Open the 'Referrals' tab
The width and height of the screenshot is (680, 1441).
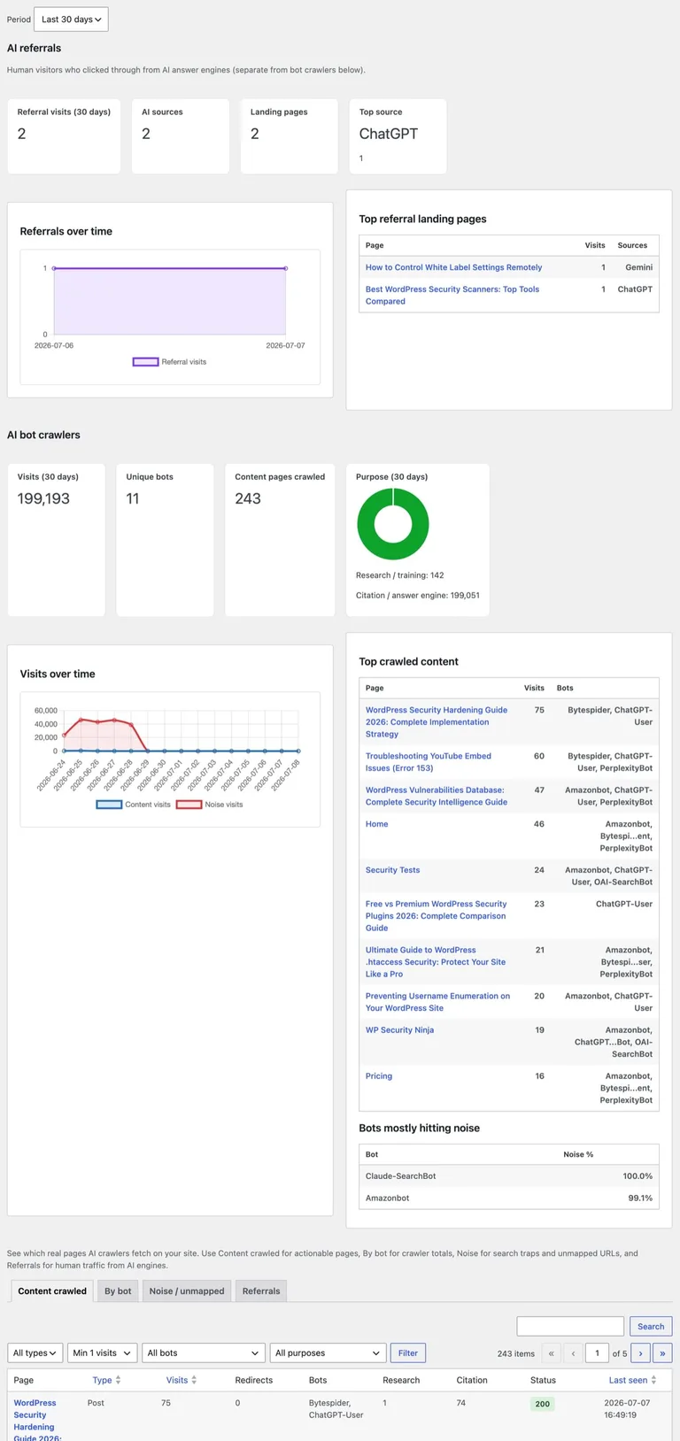[261, 1291]
